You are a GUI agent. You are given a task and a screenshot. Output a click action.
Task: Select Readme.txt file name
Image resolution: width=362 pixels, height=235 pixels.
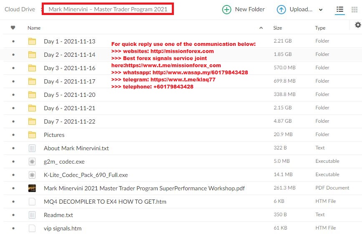pos(58,215)
